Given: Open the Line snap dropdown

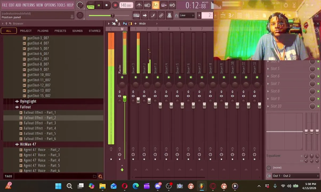Looking at the screenshot, I should point(187,15).
